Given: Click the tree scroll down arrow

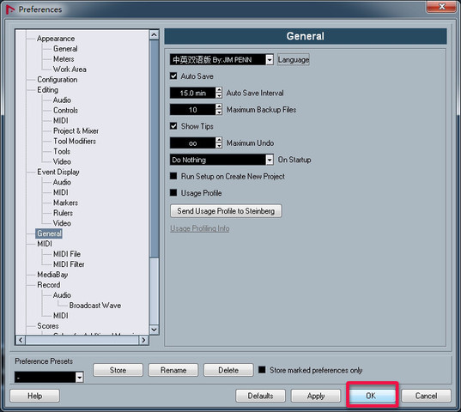Looking at the screenshot, I should click(x=154, y=330).
